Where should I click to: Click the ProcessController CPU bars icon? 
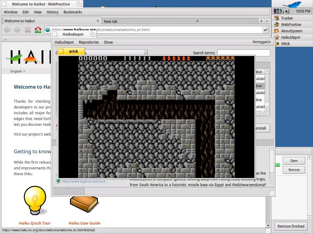pyautogui.click(x=276, y=11)
